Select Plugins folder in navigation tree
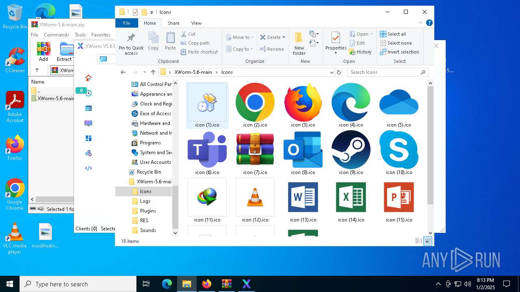Viewport: 520px width, 292px height. pos(148,211)
